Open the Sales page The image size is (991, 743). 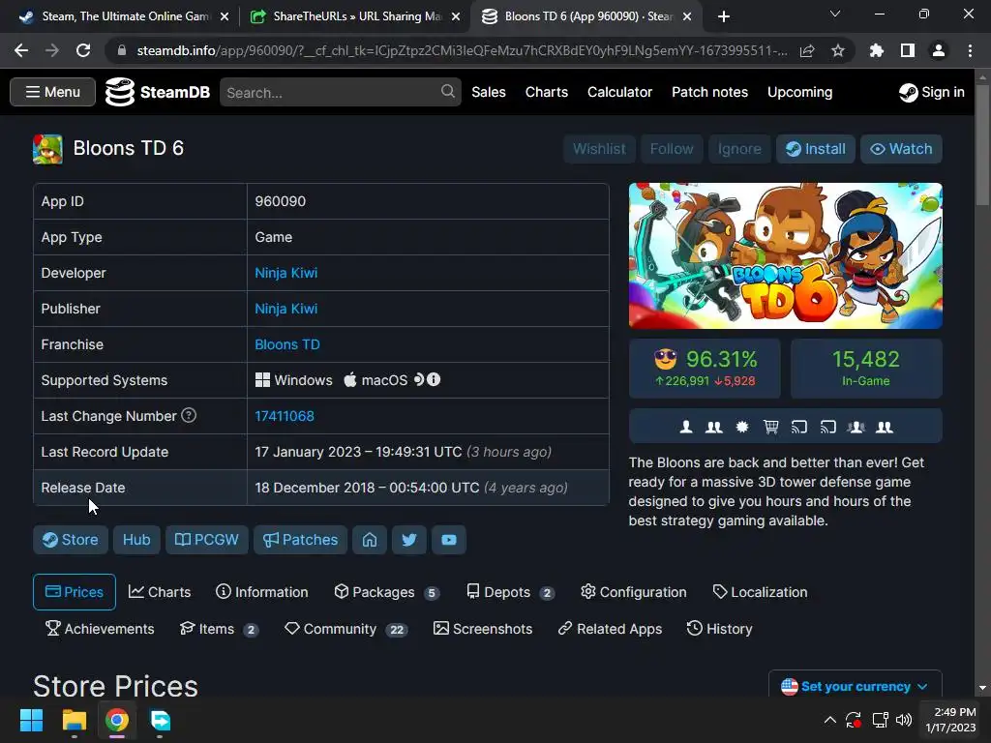tap(489, 92)
